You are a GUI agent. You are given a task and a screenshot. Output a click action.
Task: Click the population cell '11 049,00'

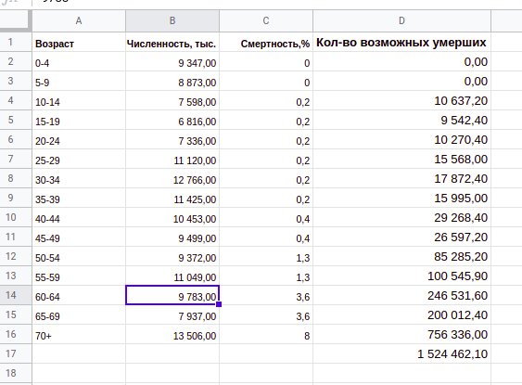click(x=172, y=276)
